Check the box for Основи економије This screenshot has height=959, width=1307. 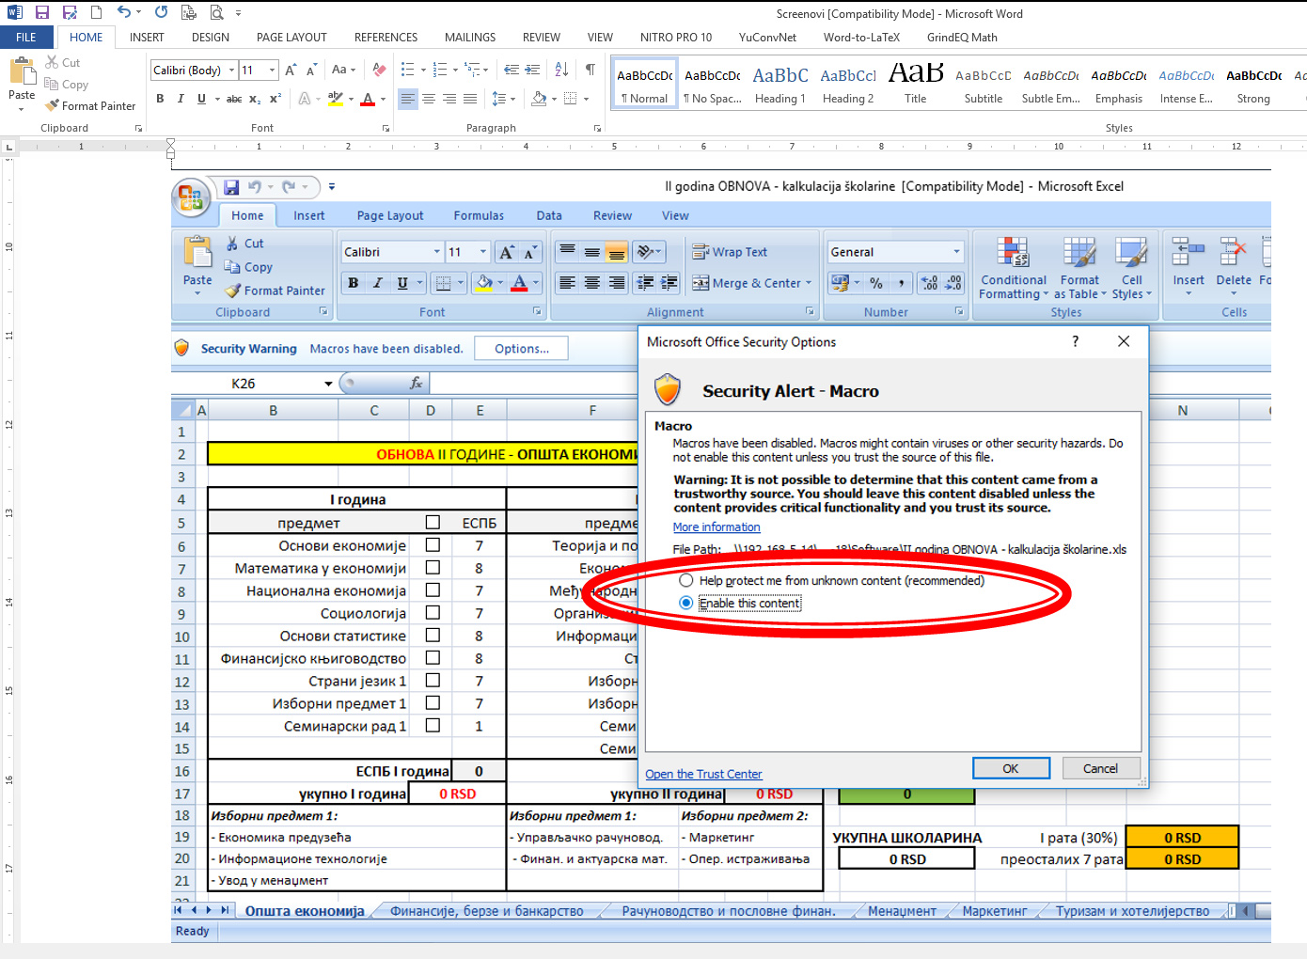pos(433,544)
